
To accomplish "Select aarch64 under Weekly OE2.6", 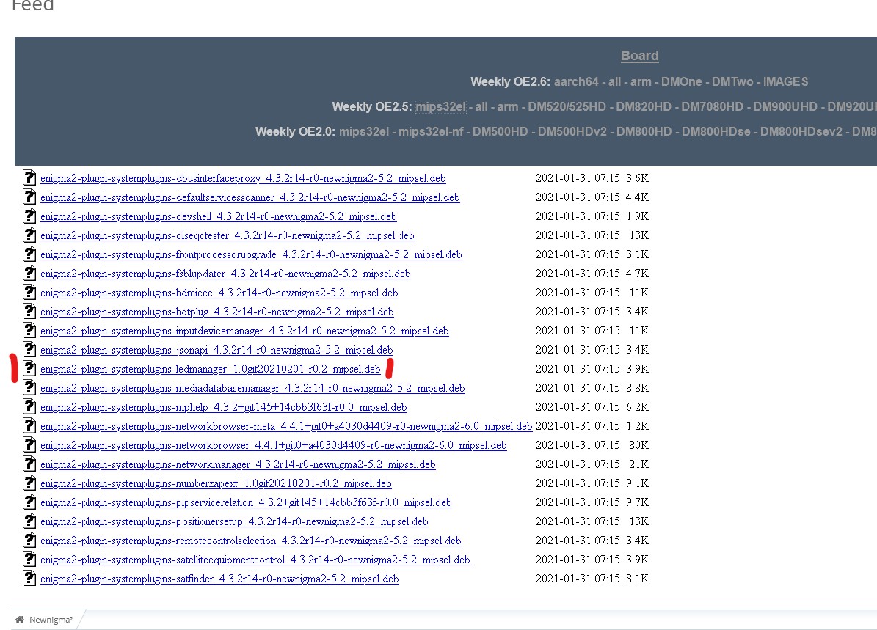I will (578, 82).
